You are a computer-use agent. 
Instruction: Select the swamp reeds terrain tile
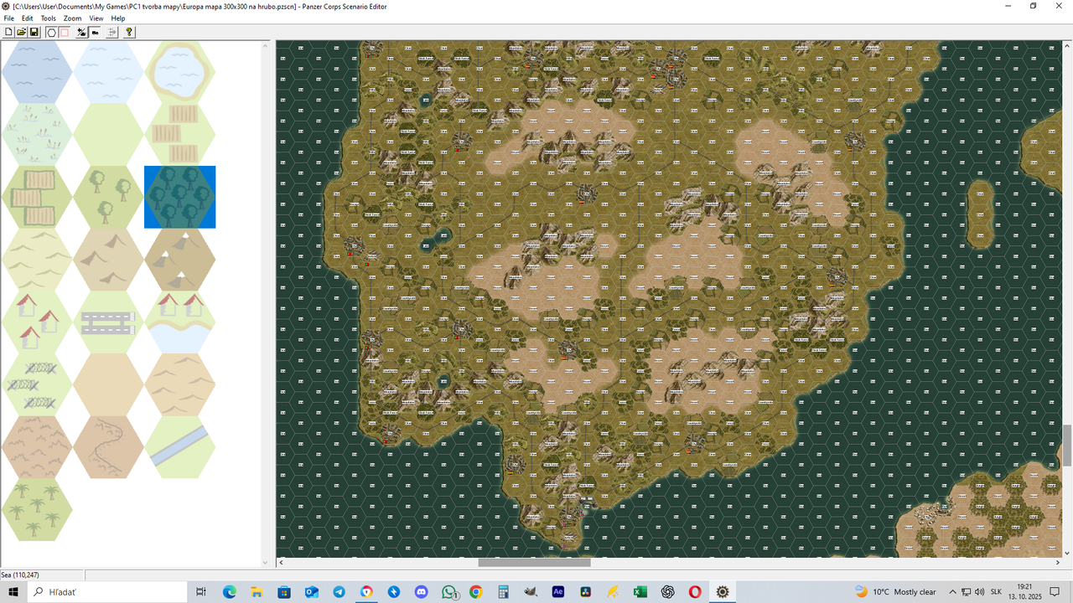37,134
